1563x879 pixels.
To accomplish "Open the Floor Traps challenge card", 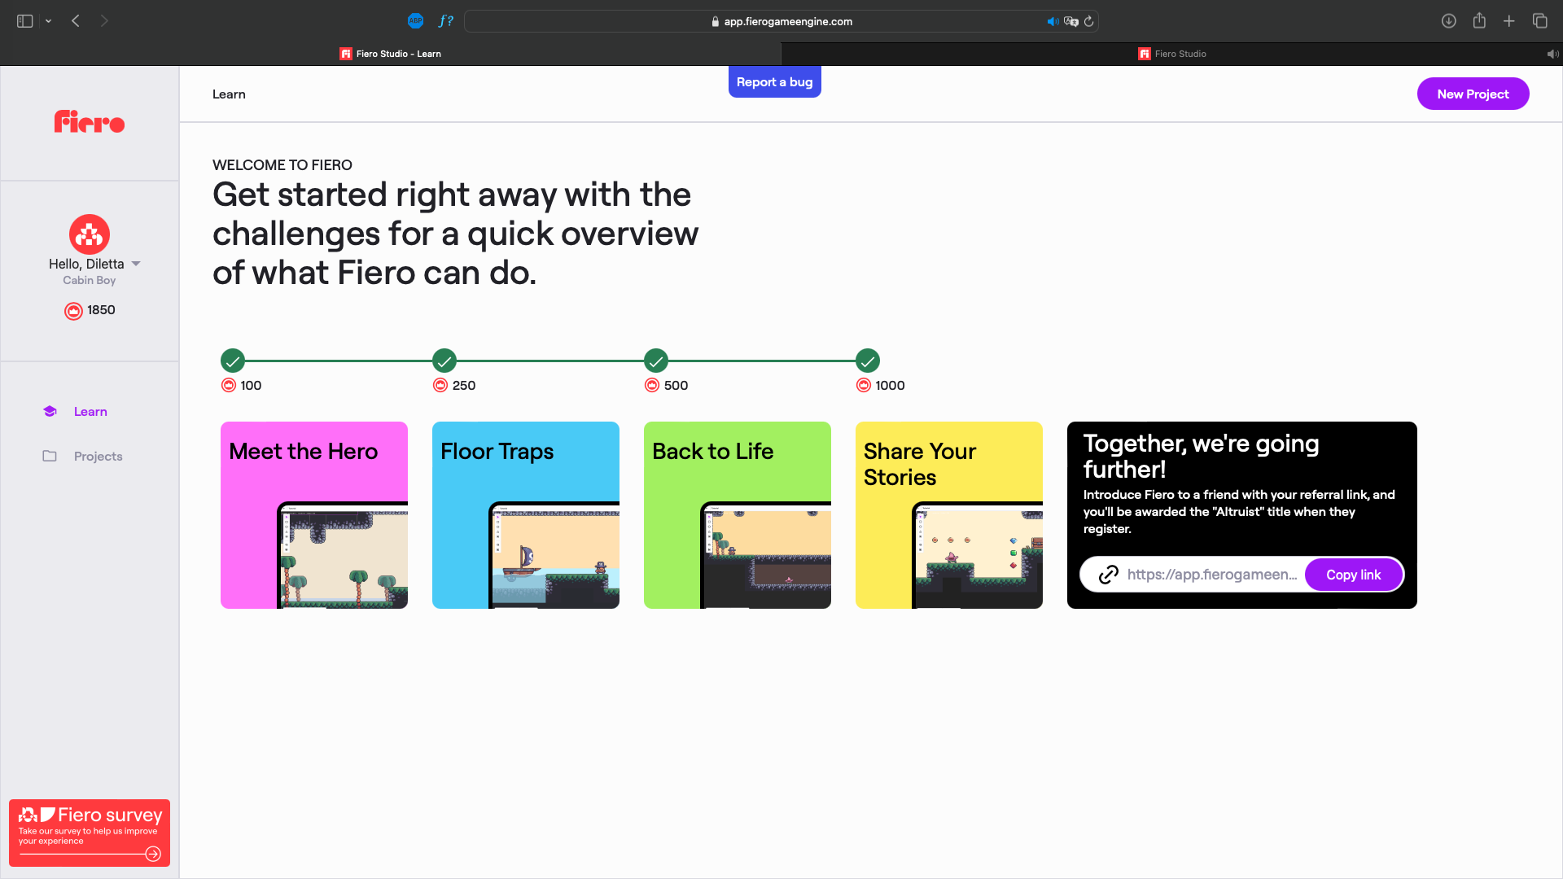I will [526, 515].
